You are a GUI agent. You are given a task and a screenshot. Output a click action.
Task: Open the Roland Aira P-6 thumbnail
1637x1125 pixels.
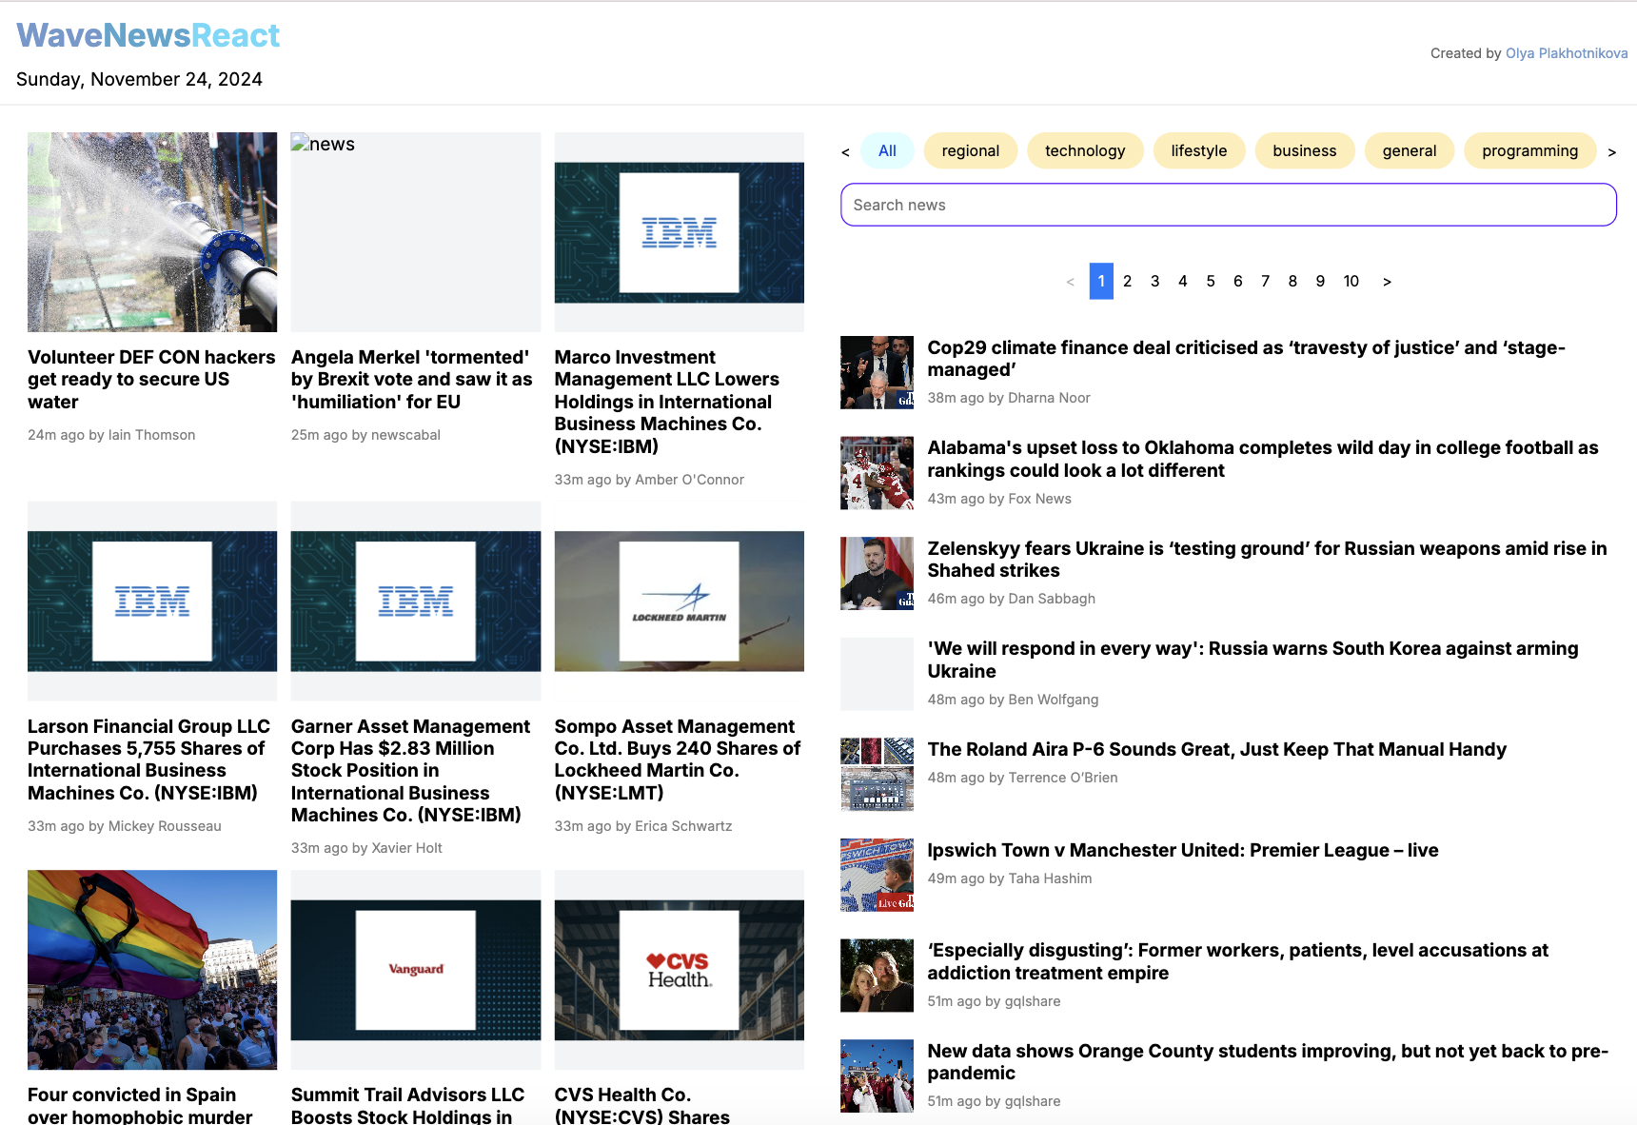point(877,775)
